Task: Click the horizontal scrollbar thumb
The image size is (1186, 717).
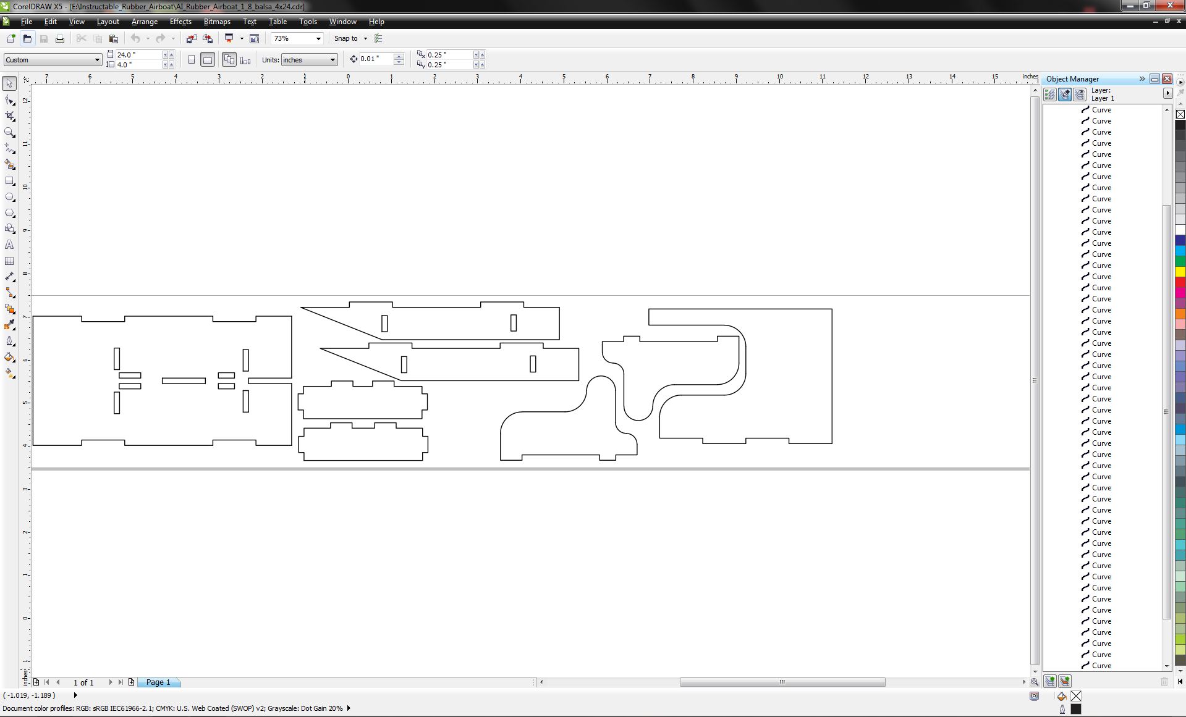Action: click(x=782, y=682)
